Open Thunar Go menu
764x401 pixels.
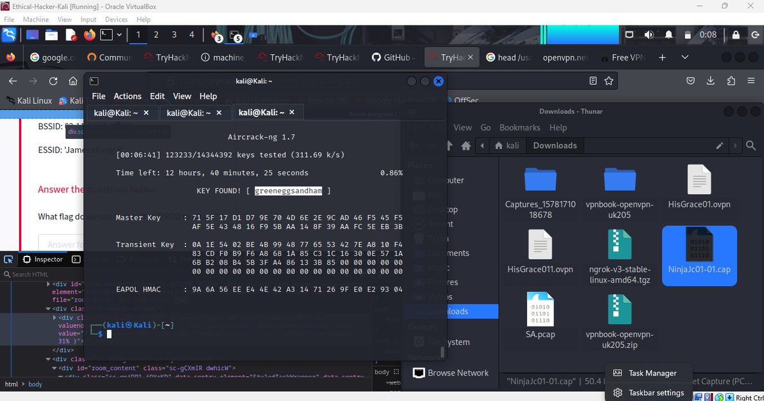[486, 127]
